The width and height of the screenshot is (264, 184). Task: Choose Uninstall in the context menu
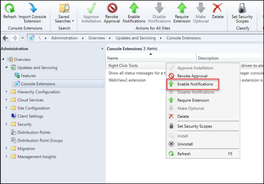[203, 144]
